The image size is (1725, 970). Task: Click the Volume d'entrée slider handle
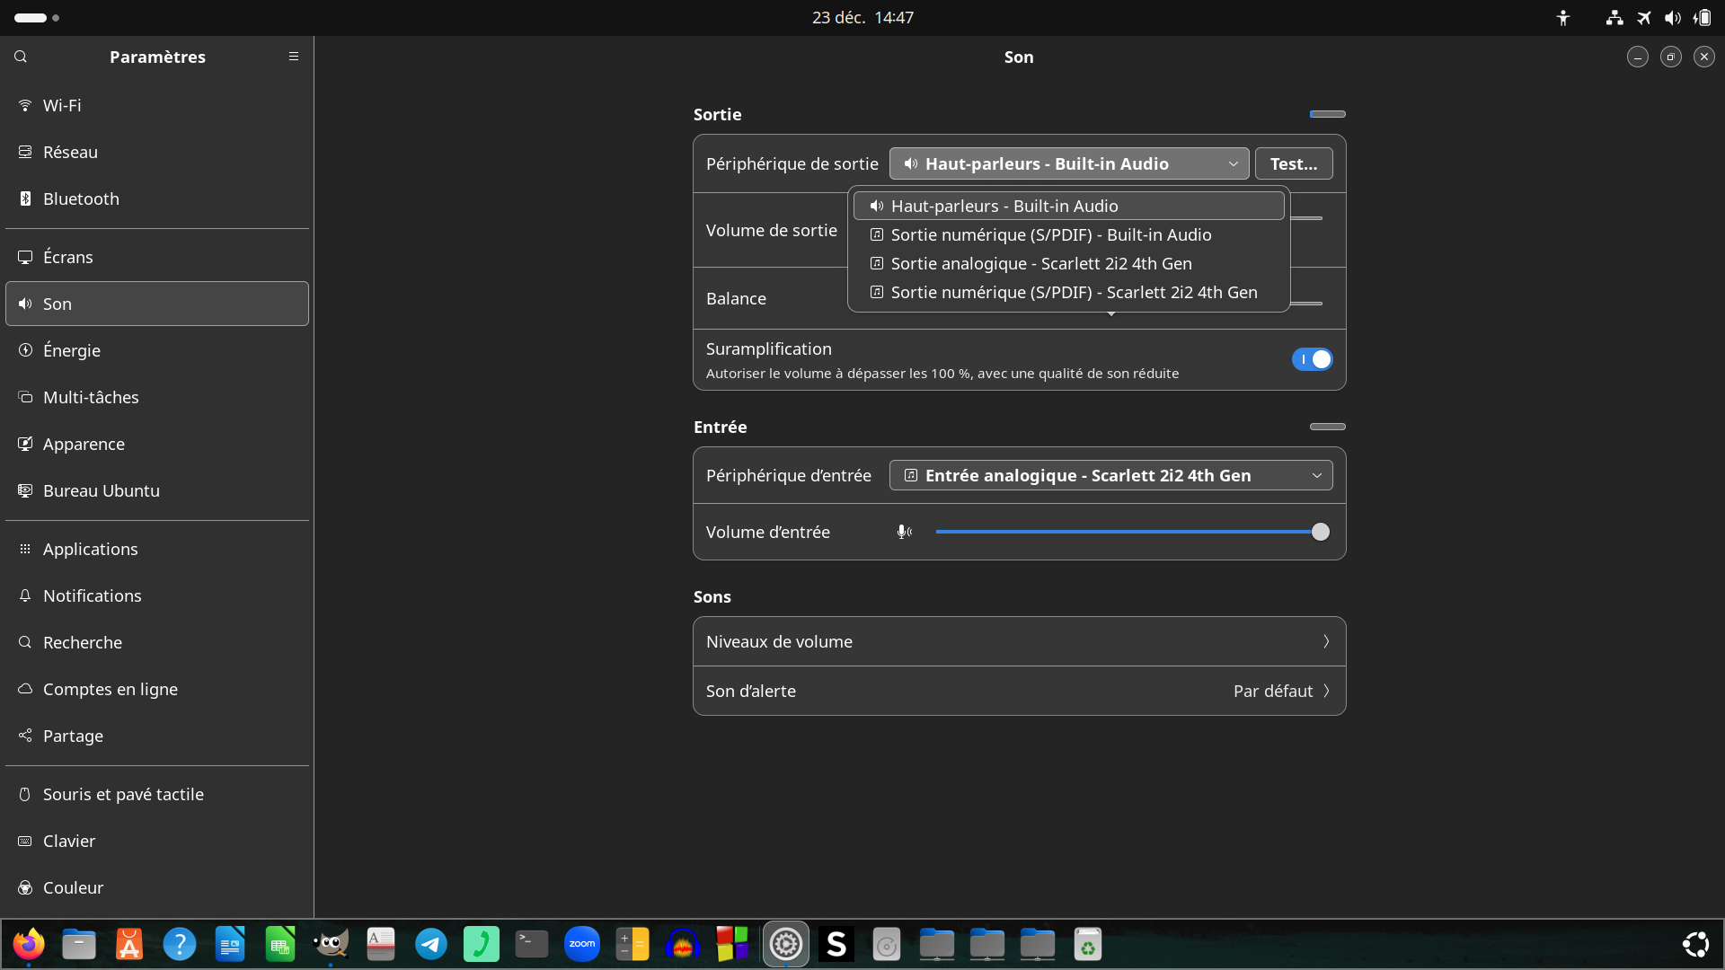1320,532
